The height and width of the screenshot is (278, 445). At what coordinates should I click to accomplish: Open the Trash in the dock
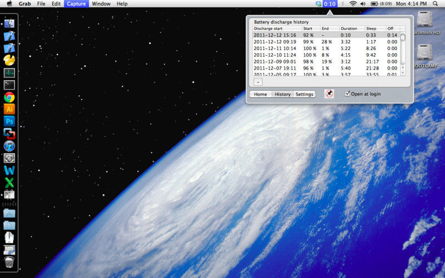(x=9, y=262)
